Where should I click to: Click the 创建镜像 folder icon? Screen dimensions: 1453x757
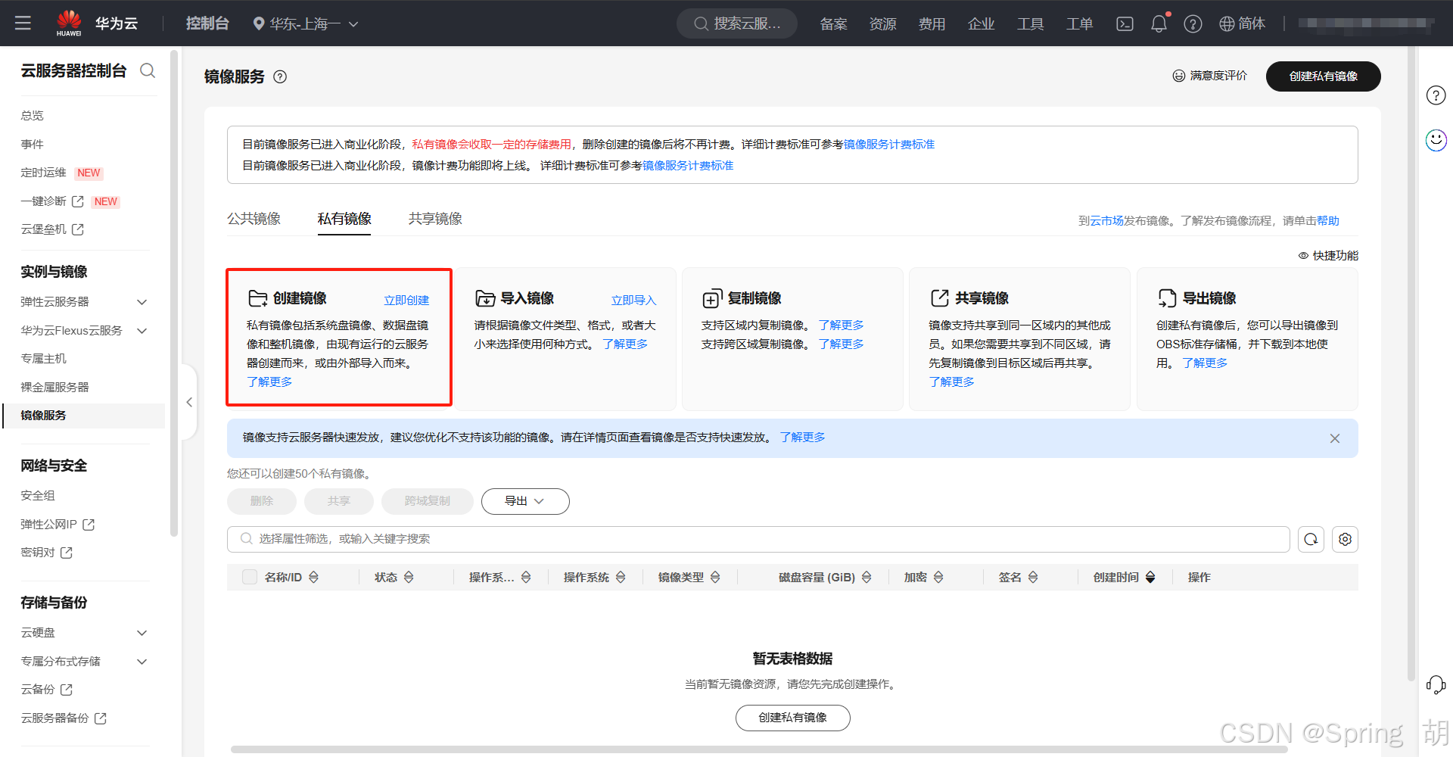point(258,298)
